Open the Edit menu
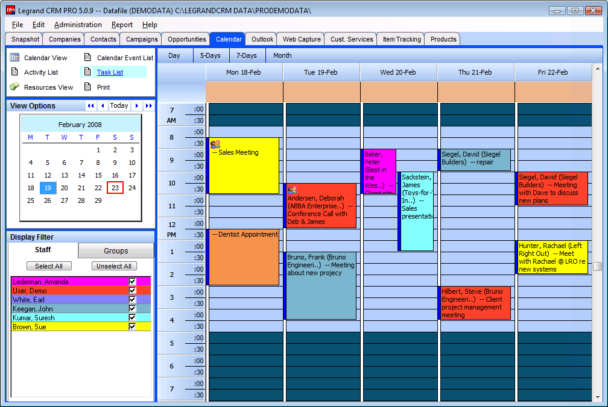The width and height of the screenshot is (608, 407). [39, 25]
